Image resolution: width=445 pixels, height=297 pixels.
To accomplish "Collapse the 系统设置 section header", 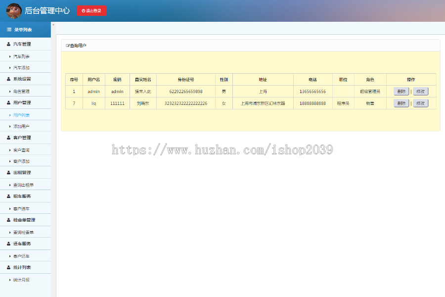I will [x=25, y=79].
